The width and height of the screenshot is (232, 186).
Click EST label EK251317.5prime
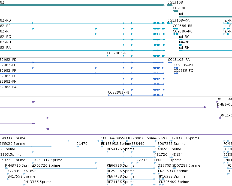coord(47,160)
